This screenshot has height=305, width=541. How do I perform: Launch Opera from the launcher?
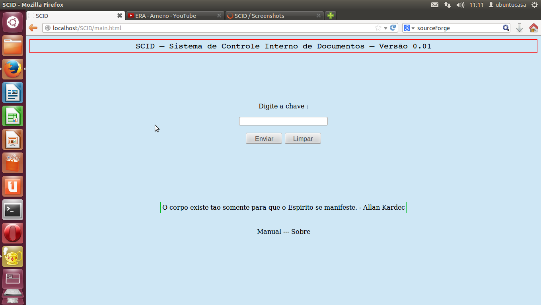[13, 233]
